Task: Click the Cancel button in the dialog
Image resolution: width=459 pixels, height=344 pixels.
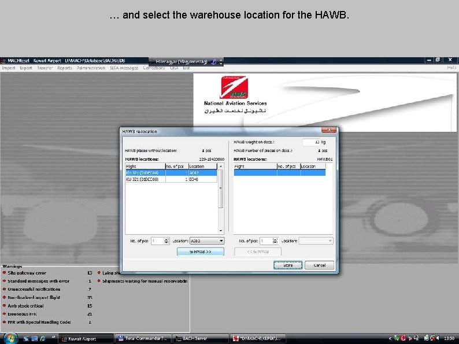Action: tap(319, 265)
